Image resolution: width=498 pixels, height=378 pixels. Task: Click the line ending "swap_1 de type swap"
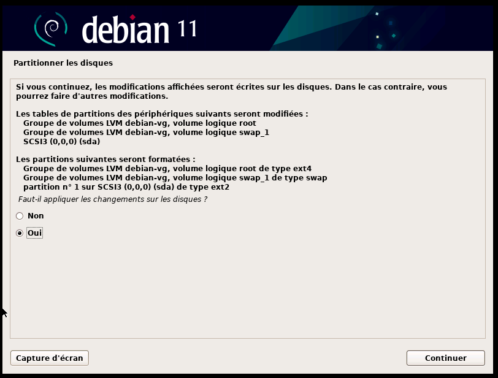(x=175, y=177)
